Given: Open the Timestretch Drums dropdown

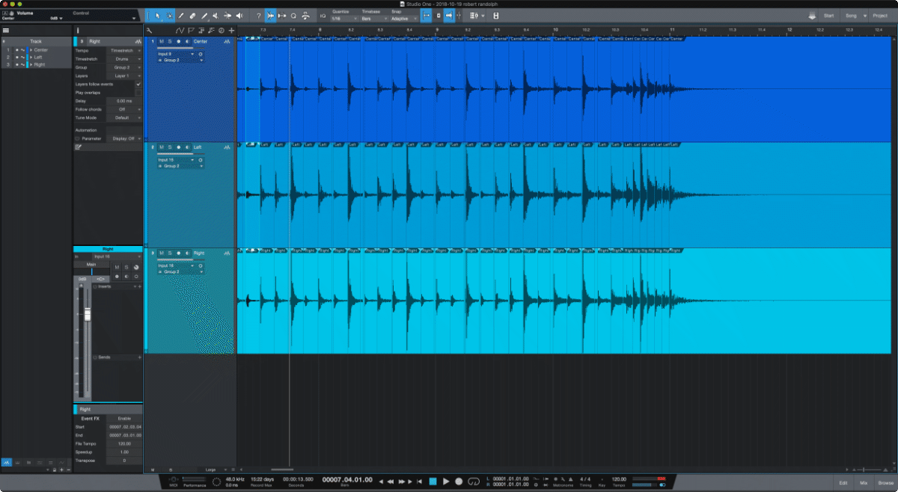Looking at the screenshot, I should [x=123, y=58].
